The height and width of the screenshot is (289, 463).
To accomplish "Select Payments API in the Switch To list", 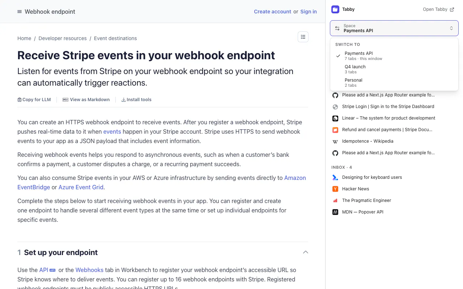I will pos(394,56).
